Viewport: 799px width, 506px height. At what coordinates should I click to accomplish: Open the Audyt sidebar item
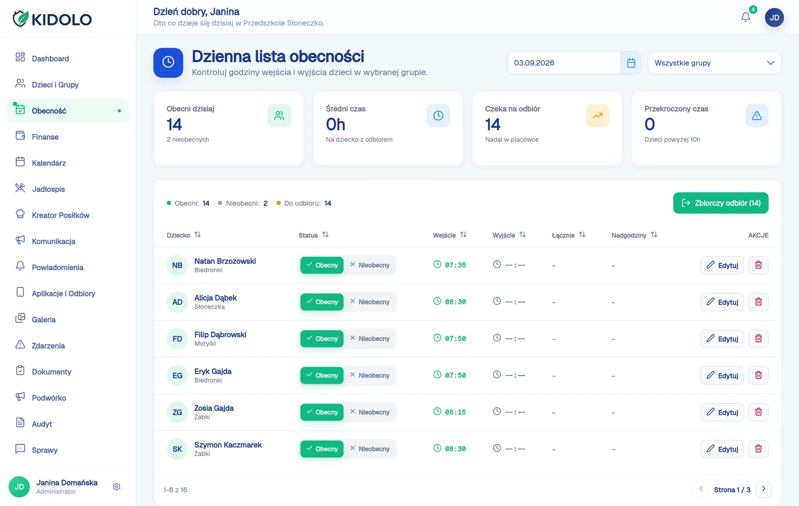(68, 424)
